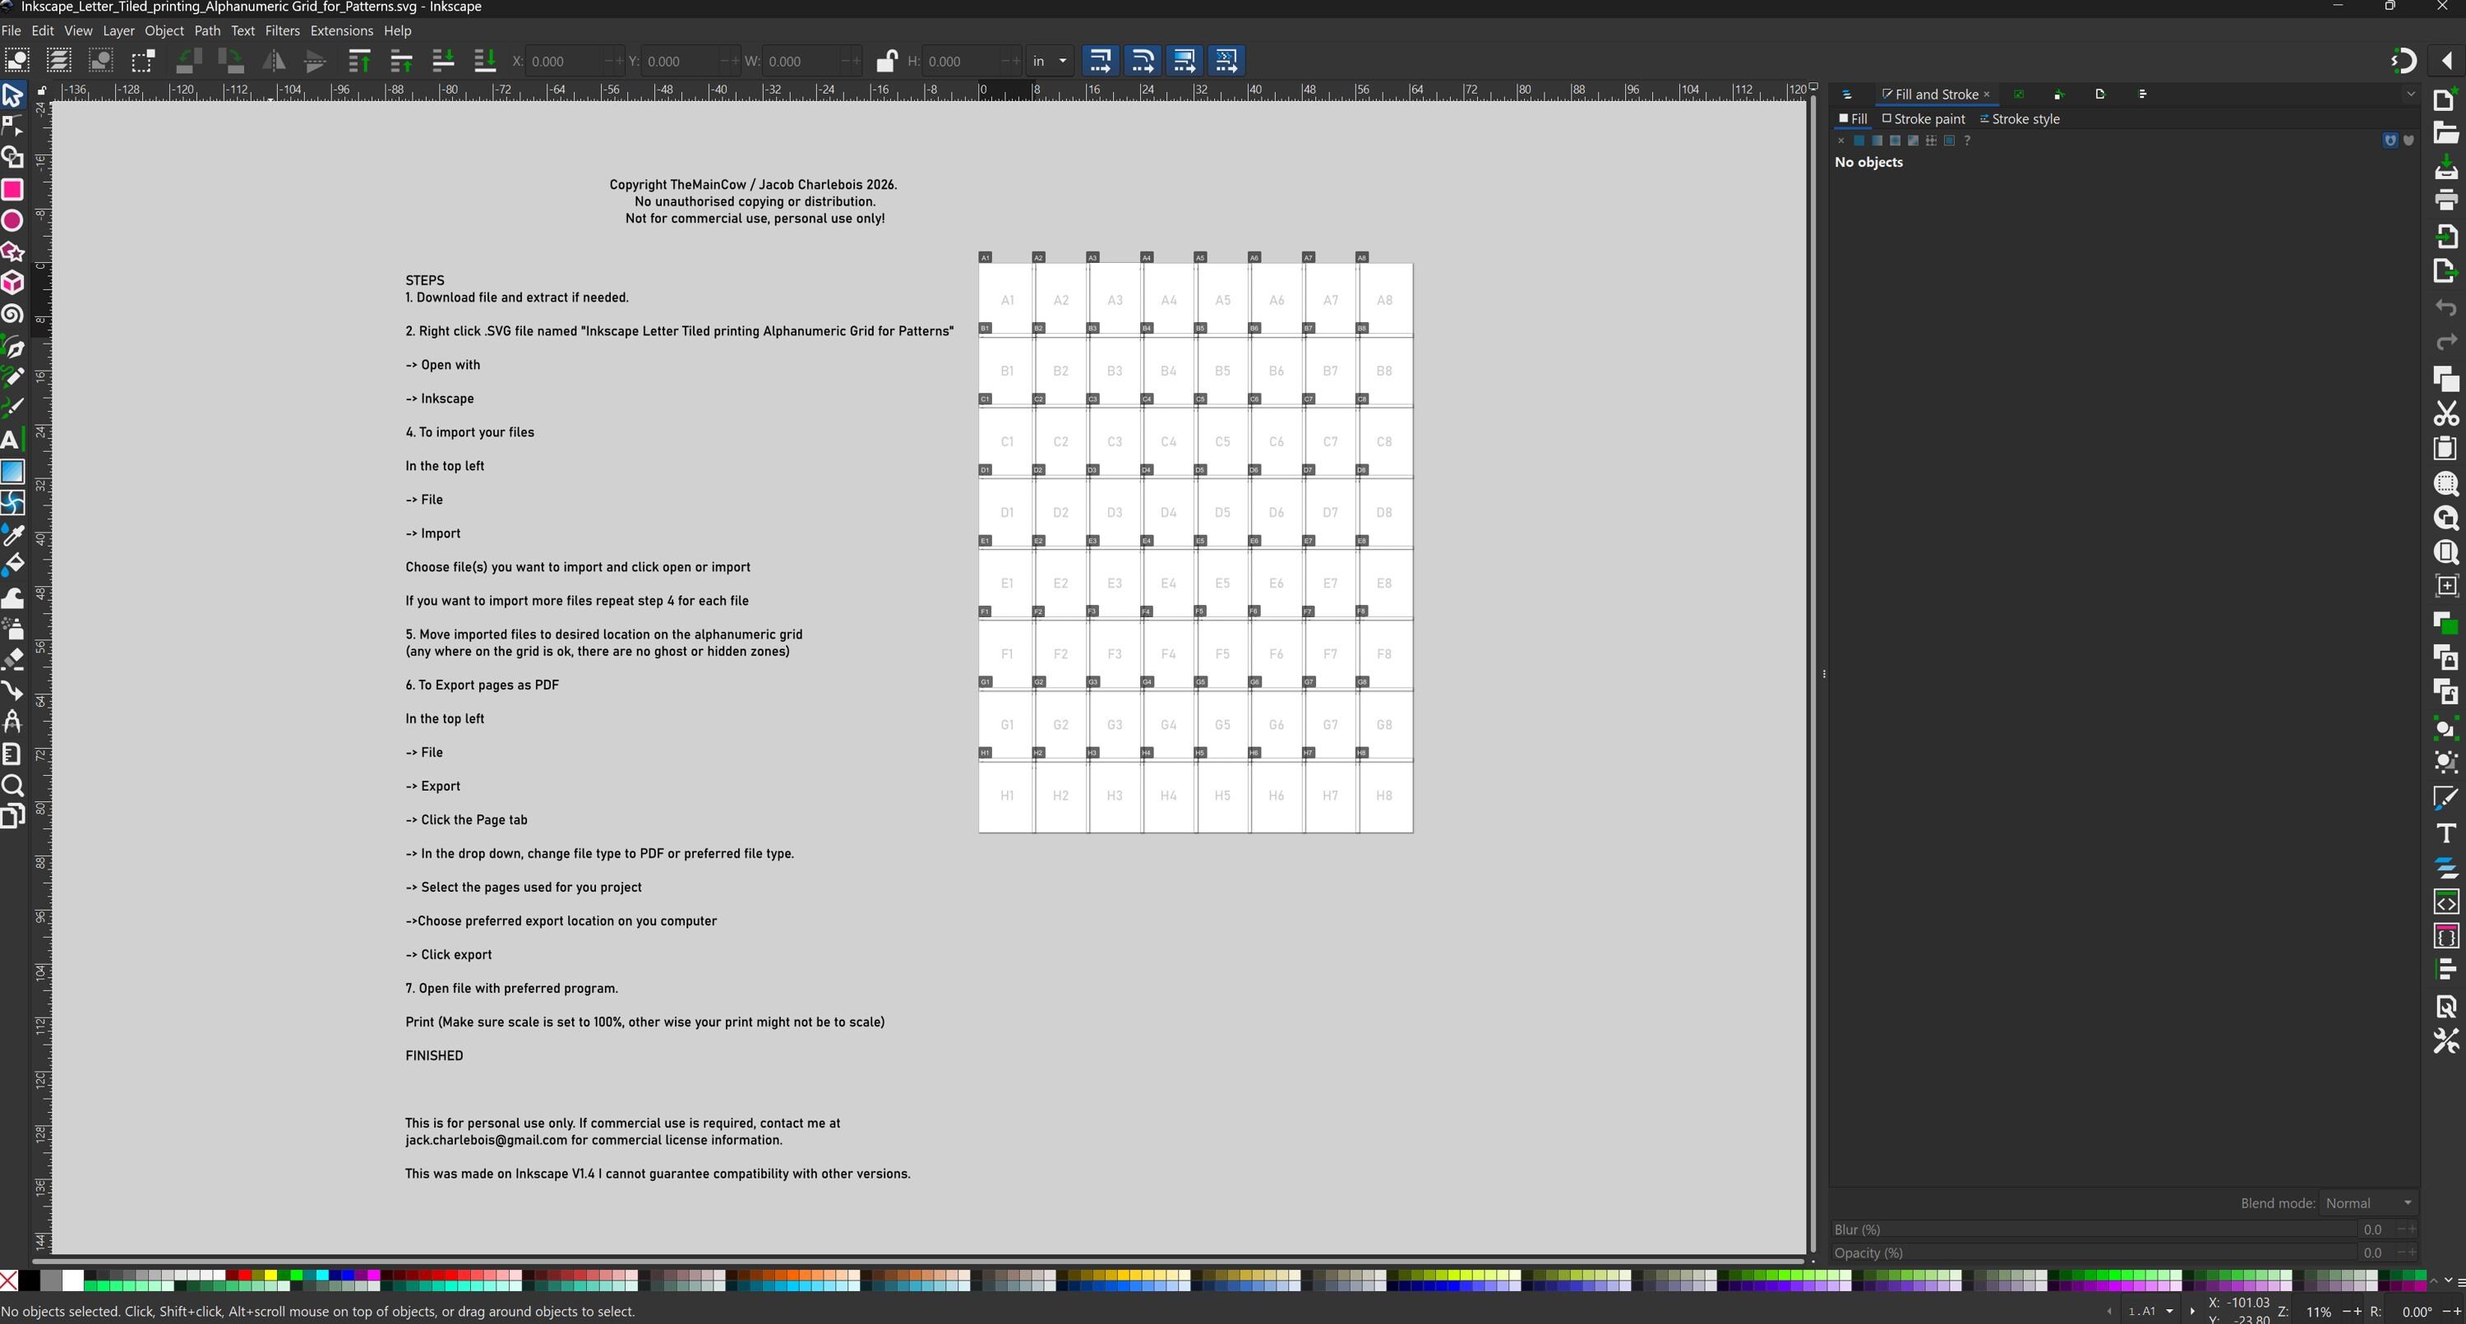Viewport: 2466px width, 1324px height.
Task: Open the Path menu
Action: (x=207, y=30)
